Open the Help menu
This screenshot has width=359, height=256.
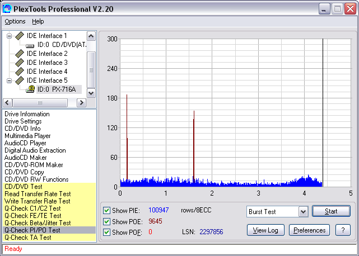38,21
